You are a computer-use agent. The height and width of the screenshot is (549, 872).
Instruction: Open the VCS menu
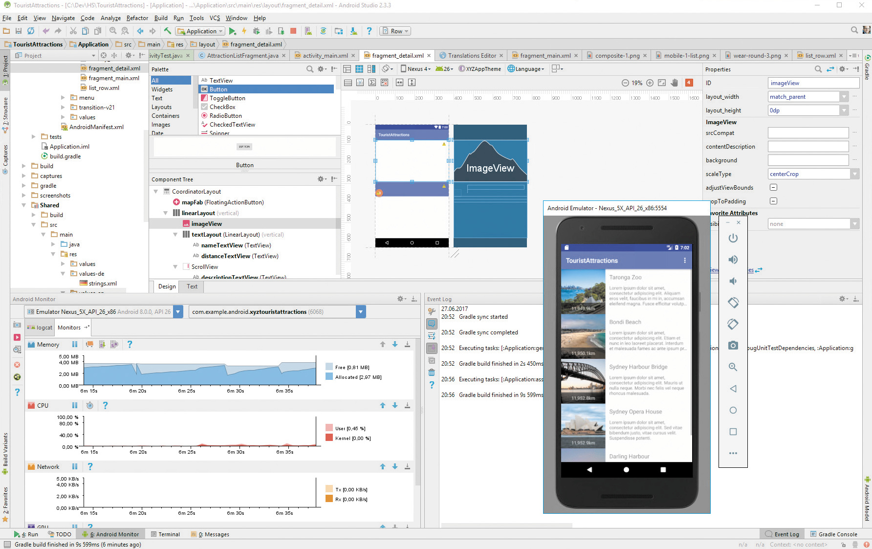pos(215,18)
